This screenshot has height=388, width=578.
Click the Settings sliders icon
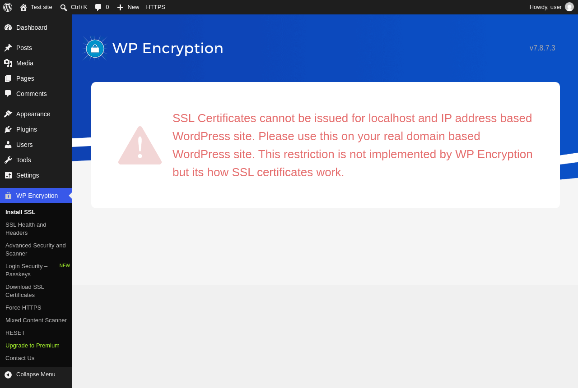point(8,175)
